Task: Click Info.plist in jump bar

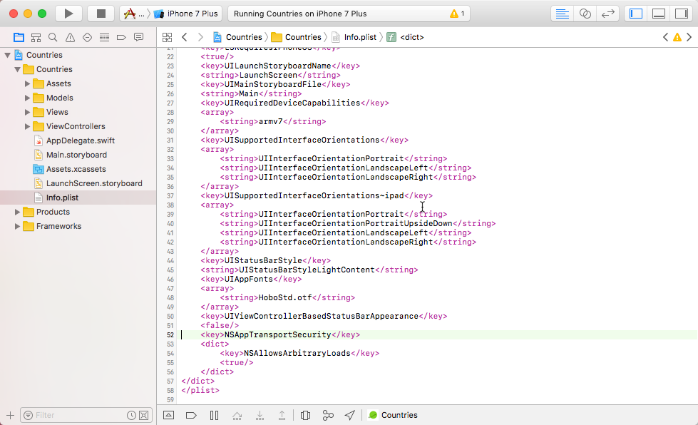Action: 354,37
